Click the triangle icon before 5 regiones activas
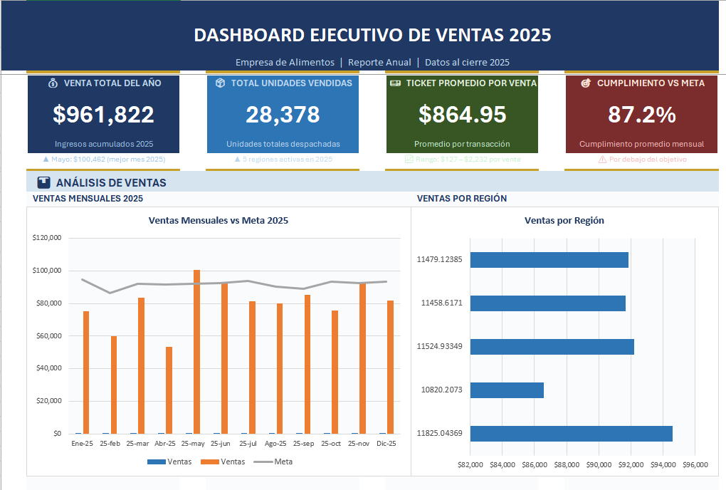The height and width of the screenshot is (490, 726). (x=238, y=160)
